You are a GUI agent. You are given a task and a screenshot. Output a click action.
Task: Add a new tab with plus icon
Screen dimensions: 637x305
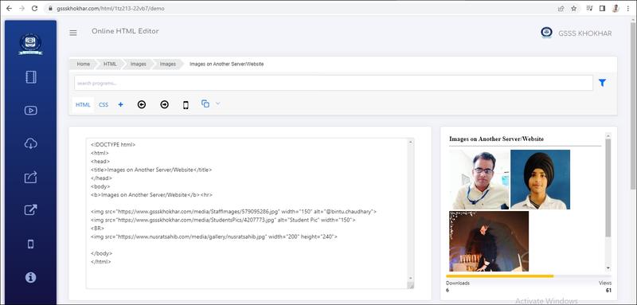tap(121, 105)
